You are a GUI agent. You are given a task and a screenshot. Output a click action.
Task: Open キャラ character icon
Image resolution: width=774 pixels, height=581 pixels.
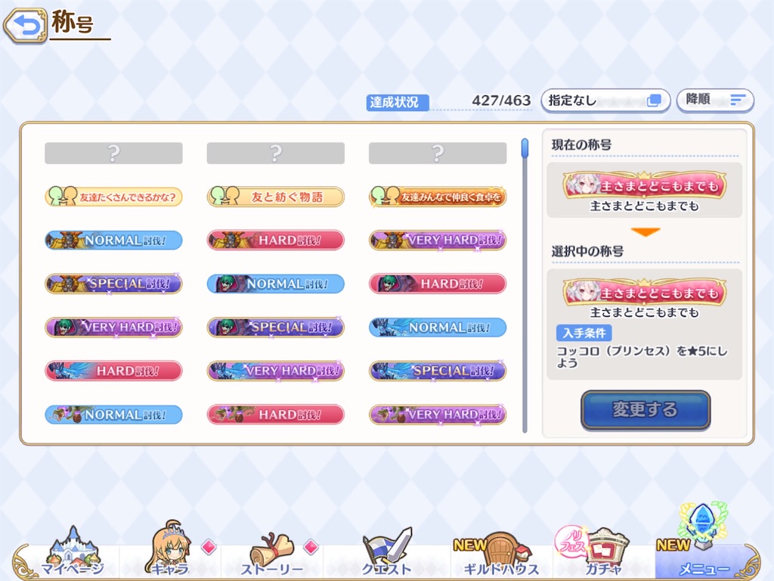click(x=170, y=548)
